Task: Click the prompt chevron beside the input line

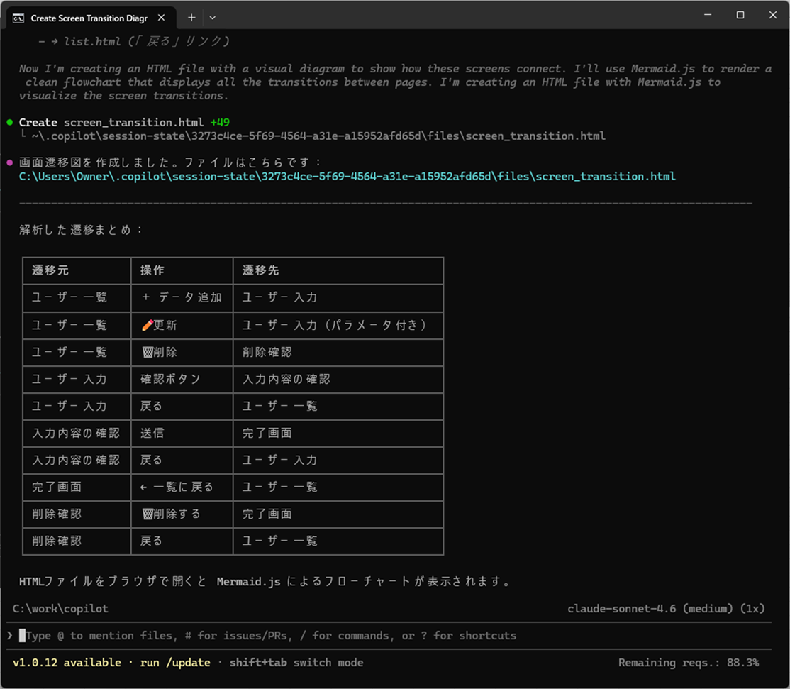Action: point(10,635)
